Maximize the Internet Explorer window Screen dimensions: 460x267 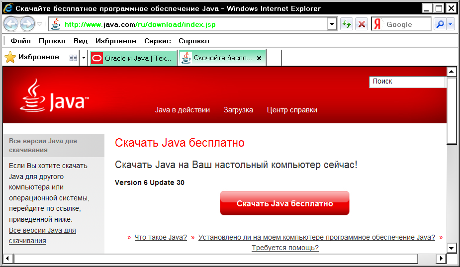(x=439, y=8)
